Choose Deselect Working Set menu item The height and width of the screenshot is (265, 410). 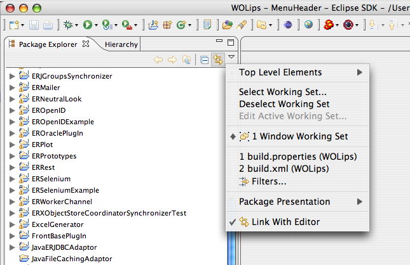[x=298, y=104]
